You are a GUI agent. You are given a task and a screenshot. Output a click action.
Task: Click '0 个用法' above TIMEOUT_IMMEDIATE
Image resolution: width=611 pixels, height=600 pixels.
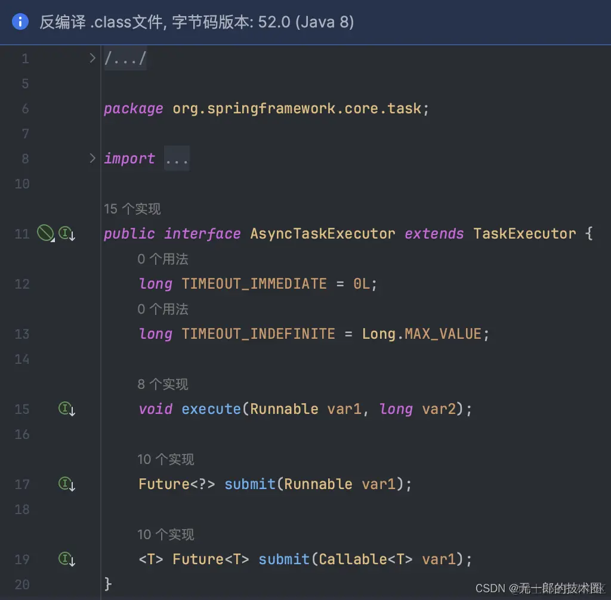(x=162, y=259)
